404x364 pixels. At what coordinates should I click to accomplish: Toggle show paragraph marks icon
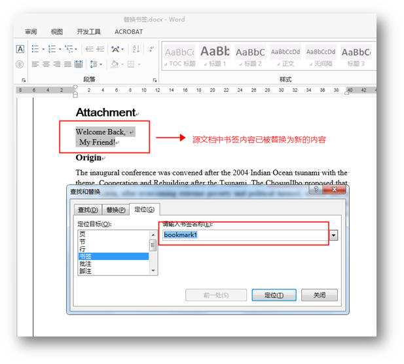coord(151,49)
